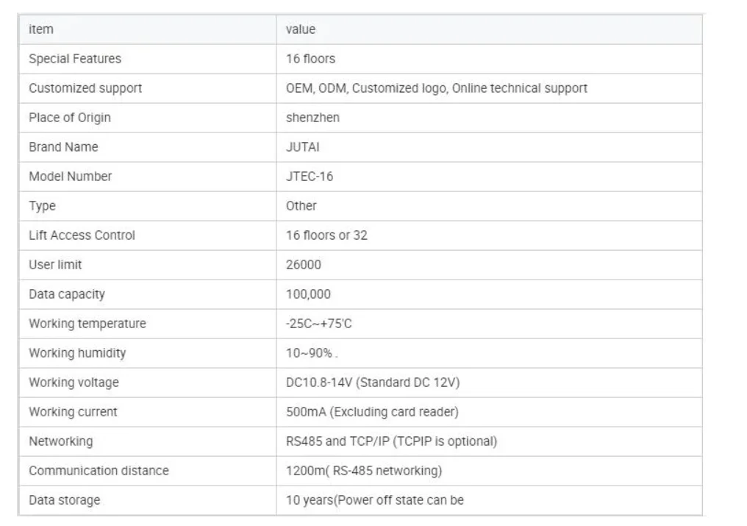Click the 'JUTAI' brand name value
Viewport: 747px width, 526px height.
coord(303,147)
